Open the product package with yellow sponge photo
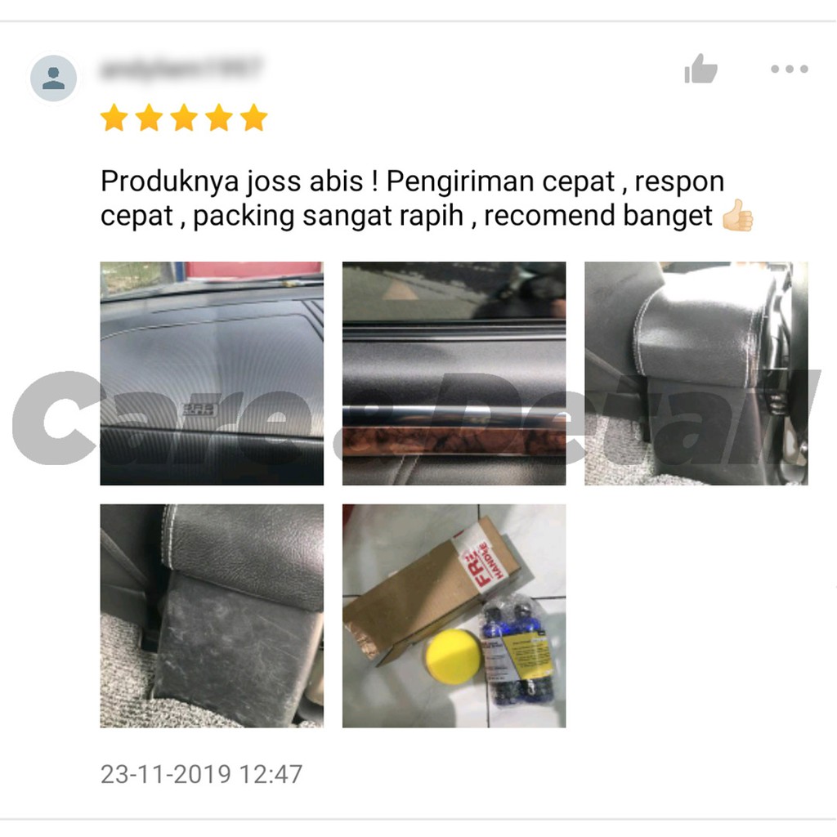 [454, 615]
